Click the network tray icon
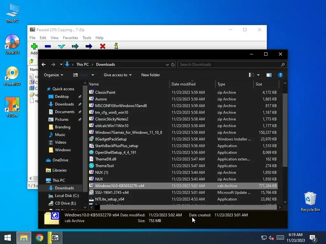 coord(264,238)
